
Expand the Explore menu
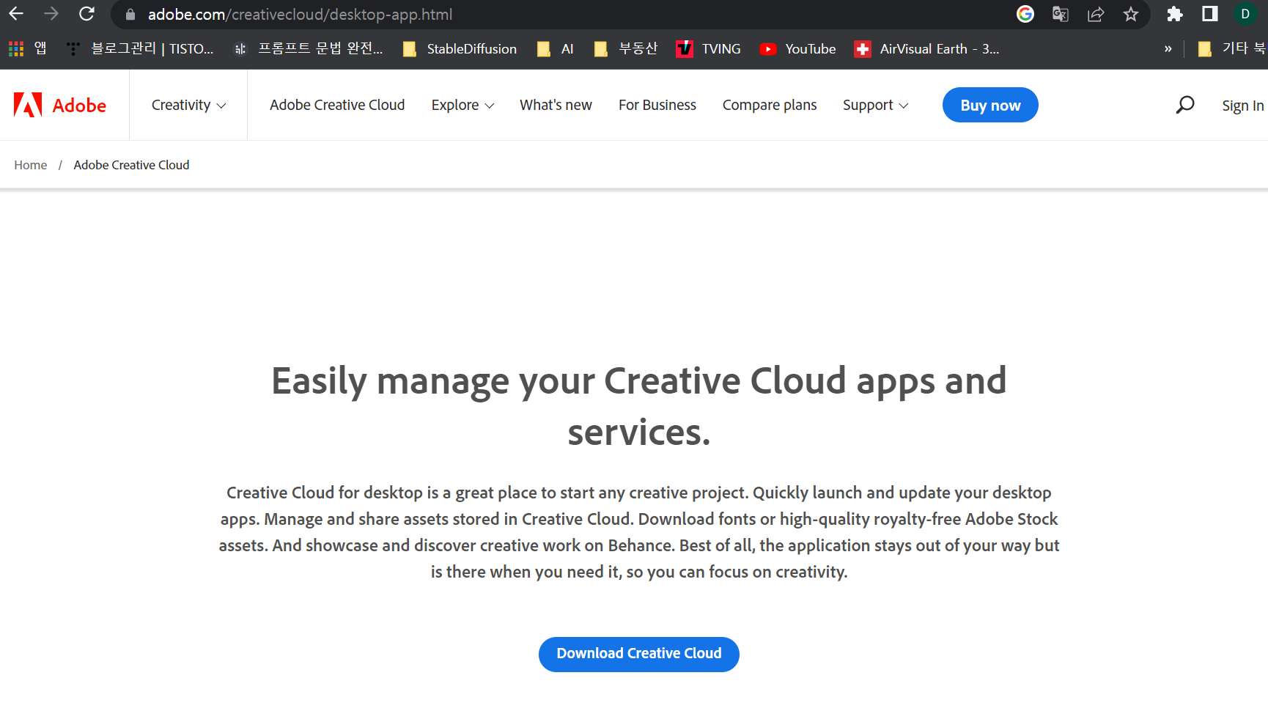click(462, 105)
